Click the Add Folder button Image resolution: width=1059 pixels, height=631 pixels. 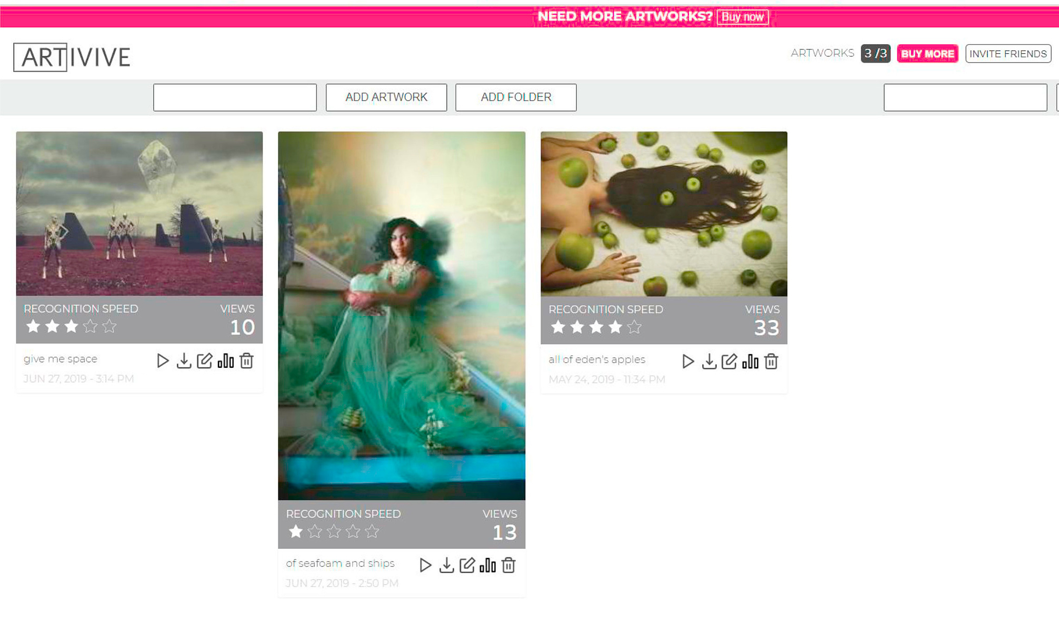[x=516, y=97]
